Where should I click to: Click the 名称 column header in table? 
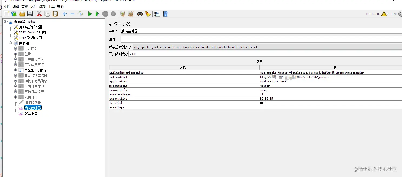coord(184,68)
